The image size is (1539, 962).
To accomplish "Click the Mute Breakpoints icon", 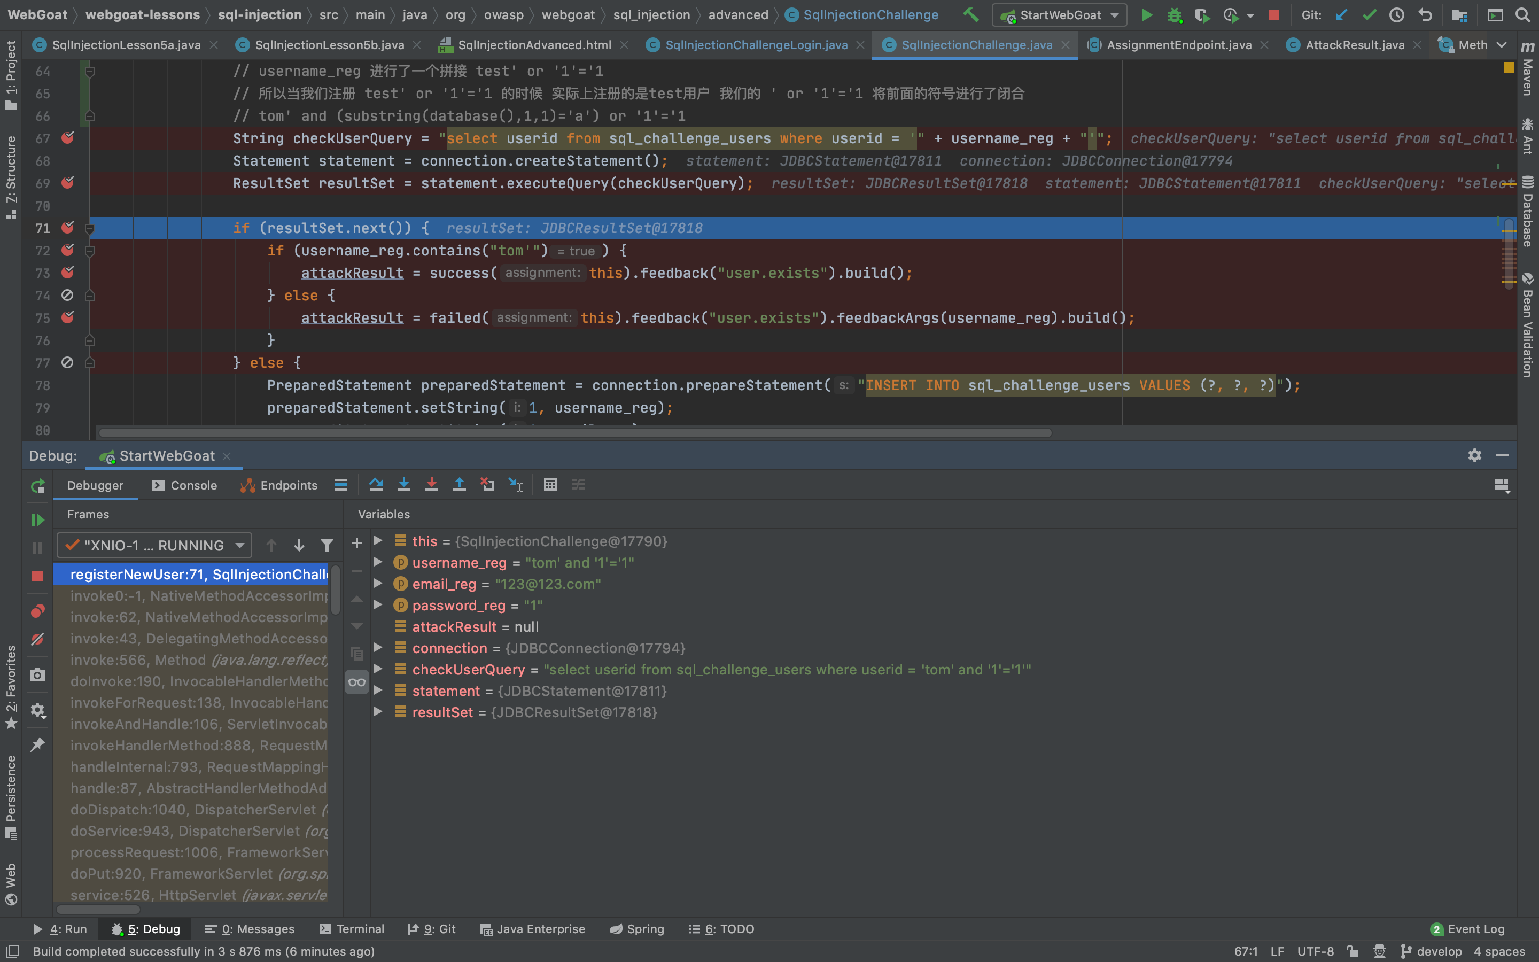I will click(x=37, y=639).
